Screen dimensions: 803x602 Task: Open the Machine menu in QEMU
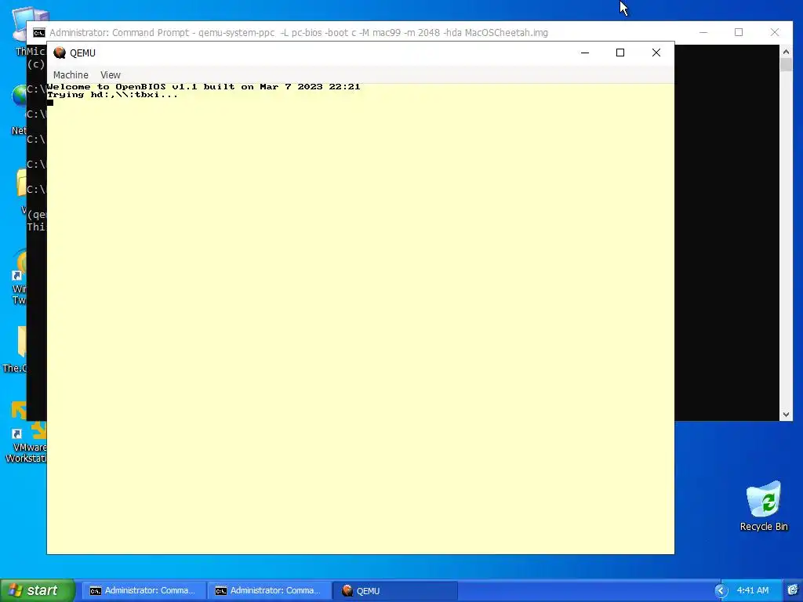pos(71,74)
